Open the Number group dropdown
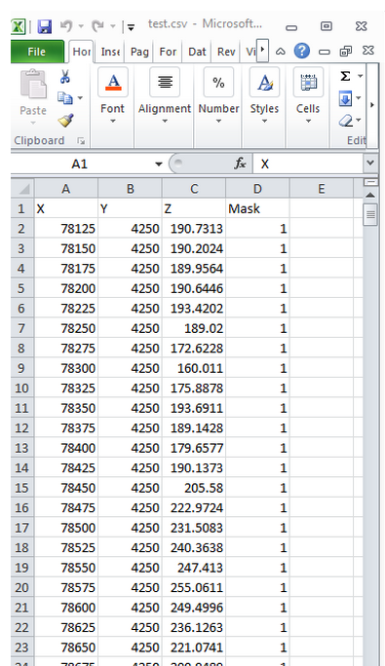Screen dimensions: 385x666 click(x=218, y=121)
